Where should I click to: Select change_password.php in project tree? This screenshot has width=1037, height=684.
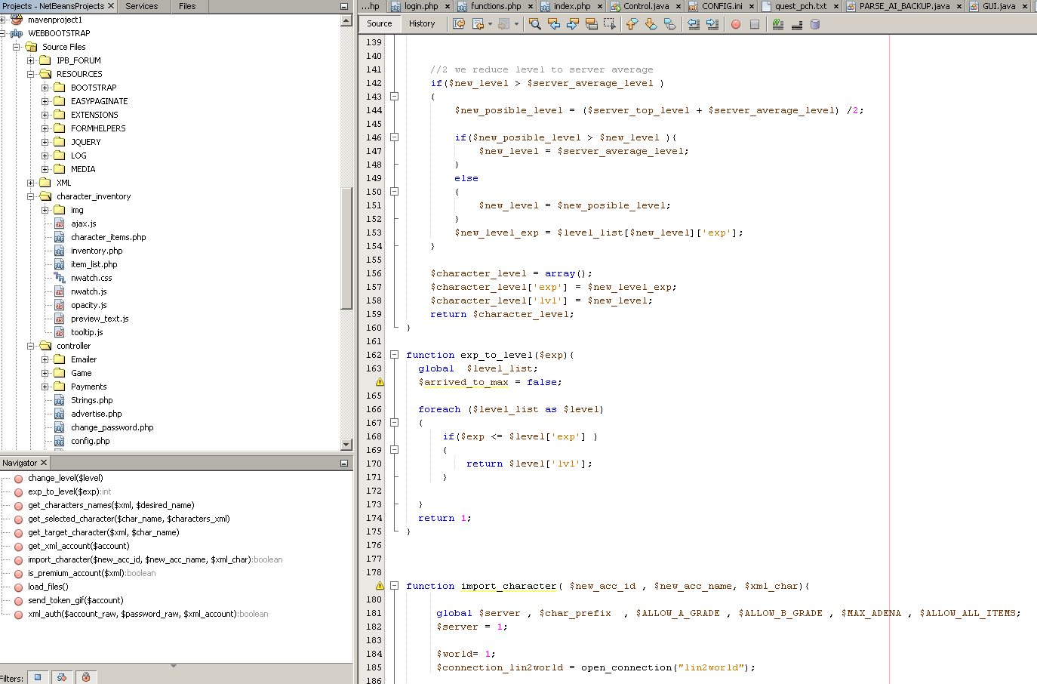tap(112, 427)
